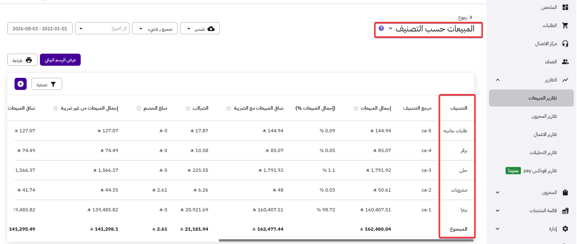Click category reference ca-5
The image size is (577, 244).
coord(426,131)
